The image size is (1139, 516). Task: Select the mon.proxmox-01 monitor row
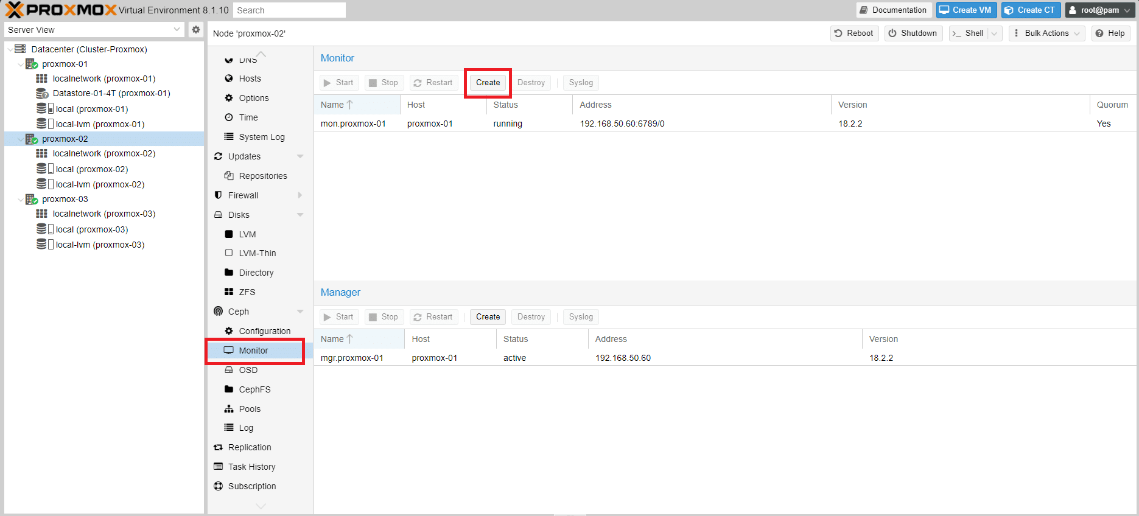click(725, 124)
